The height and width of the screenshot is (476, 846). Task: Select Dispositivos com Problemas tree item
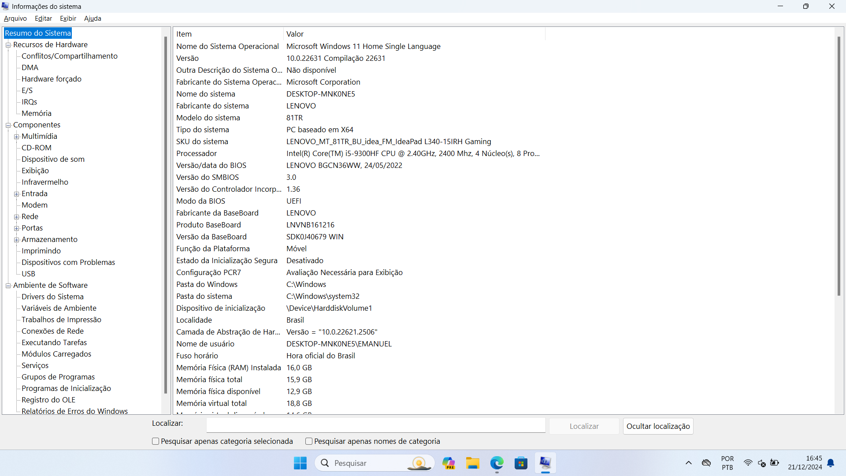[x=68, y=262]
